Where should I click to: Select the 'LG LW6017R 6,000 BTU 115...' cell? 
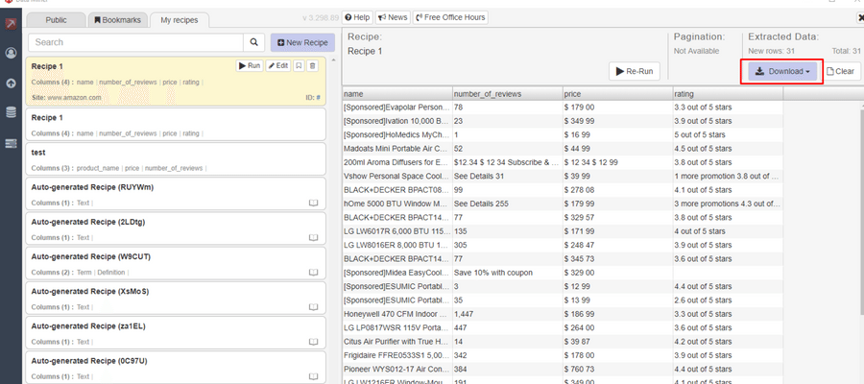(x=397, y=231)
